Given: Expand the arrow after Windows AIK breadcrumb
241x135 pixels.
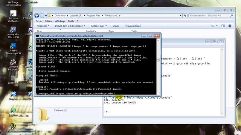Looking at the screenshot, I should coord(120,16).
